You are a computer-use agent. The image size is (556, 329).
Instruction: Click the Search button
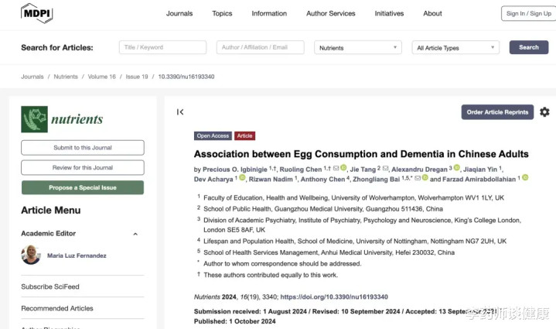pos(529,47)
